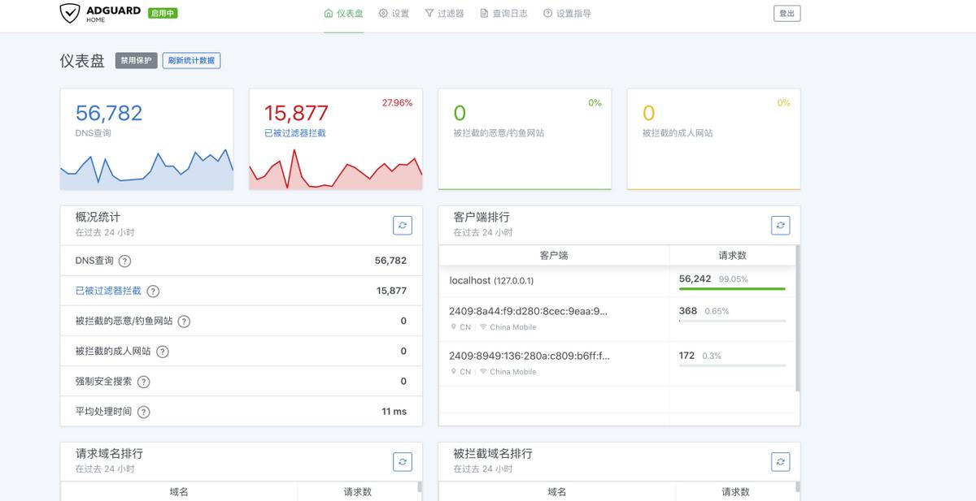Select the localhost client entry
Viewport: 976px width, 501px height.
[488, 279]
